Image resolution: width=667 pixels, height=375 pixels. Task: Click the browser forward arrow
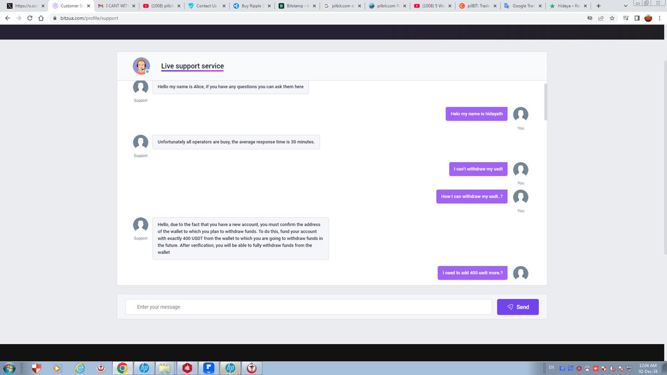tap(18, 18)
